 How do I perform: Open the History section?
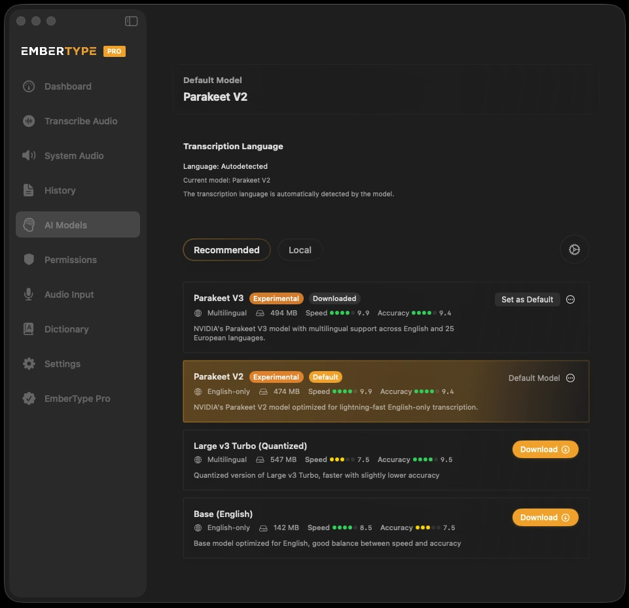tap(78, 190)
